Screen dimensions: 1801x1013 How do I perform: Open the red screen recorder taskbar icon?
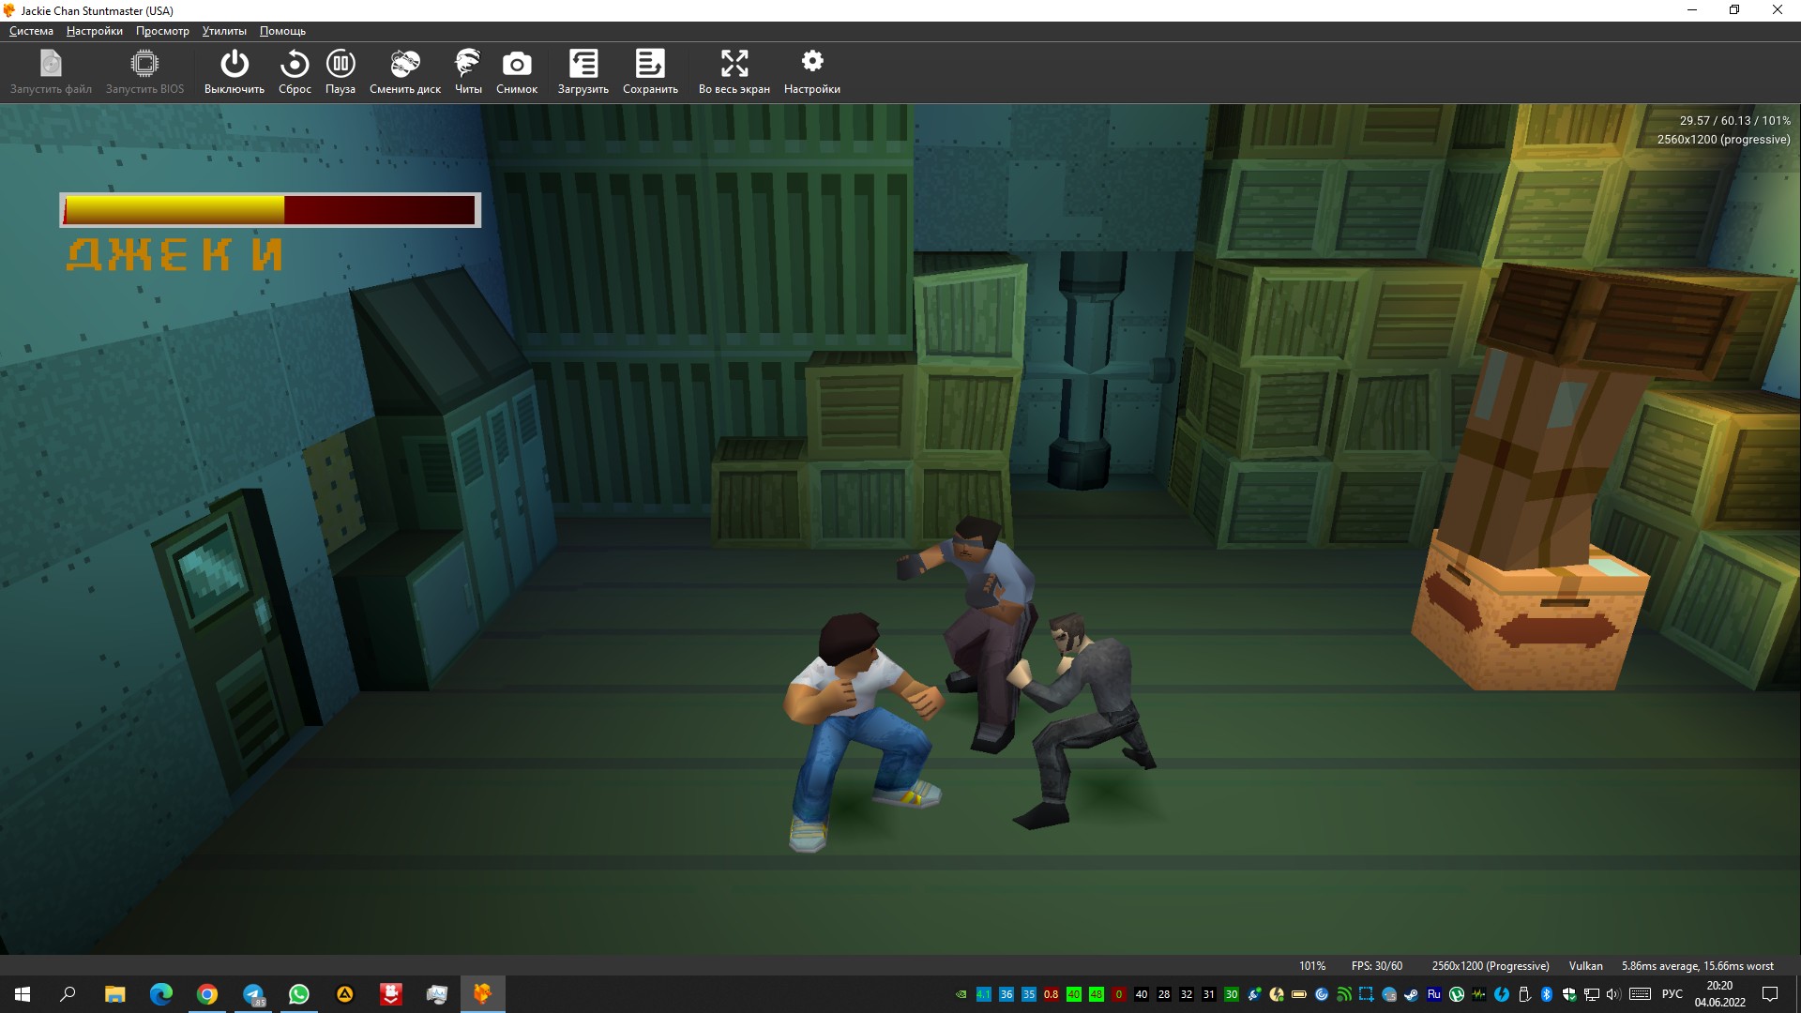(391, 994)
